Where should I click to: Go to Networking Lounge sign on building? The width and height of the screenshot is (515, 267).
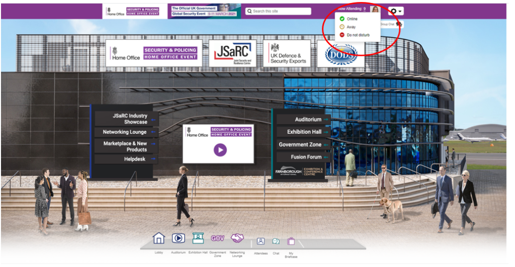point(126,132)
